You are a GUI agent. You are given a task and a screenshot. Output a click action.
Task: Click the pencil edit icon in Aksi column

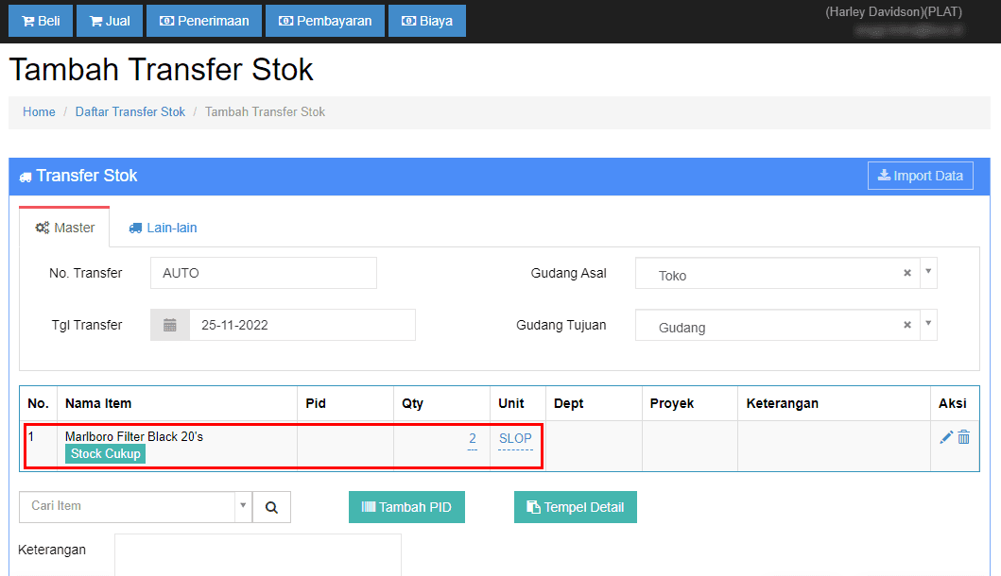(x=946, y=437)
